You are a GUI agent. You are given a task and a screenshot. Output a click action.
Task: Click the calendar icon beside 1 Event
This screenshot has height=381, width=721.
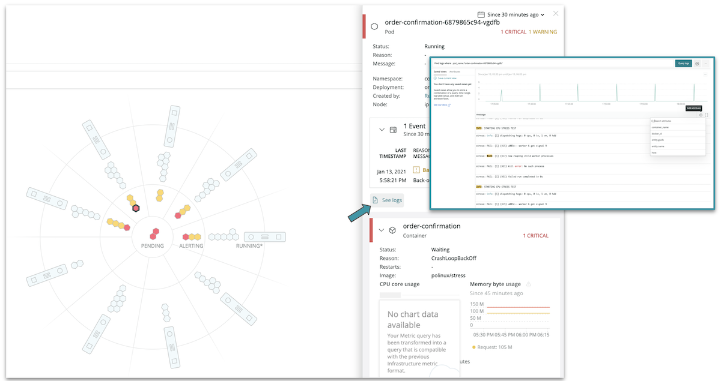pyautogui.click(x=393, y=130)
